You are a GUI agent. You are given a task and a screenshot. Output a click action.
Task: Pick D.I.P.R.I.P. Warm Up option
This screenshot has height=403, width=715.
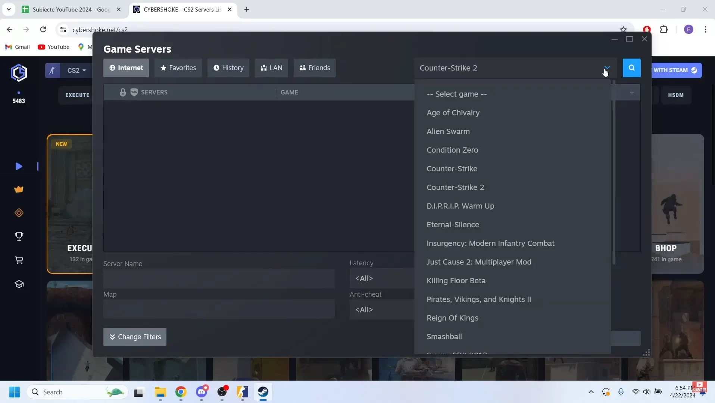pyautogui.click(x=512, y=206)
